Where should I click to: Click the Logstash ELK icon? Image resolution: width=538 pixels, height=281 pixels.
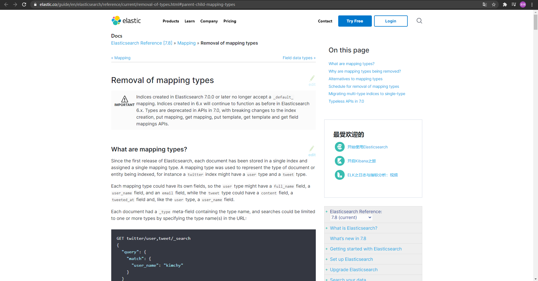[x=340, y=175]
